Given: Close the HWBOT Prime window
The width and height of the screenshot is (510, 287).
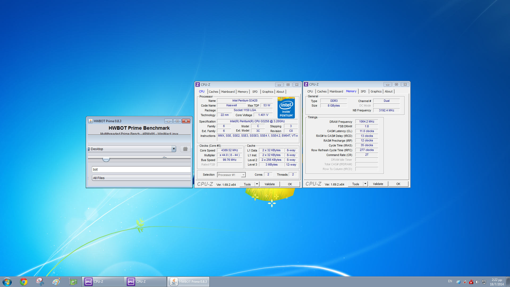Looking at the screenshot, I should coord(186,121).
